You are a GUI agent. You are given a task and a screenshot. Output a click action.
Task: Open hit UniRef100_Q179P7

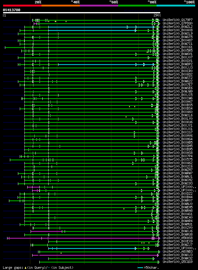178,20
